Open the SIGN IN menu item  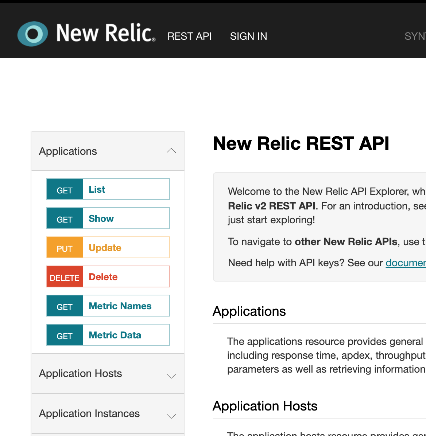[x=248, y=36]
